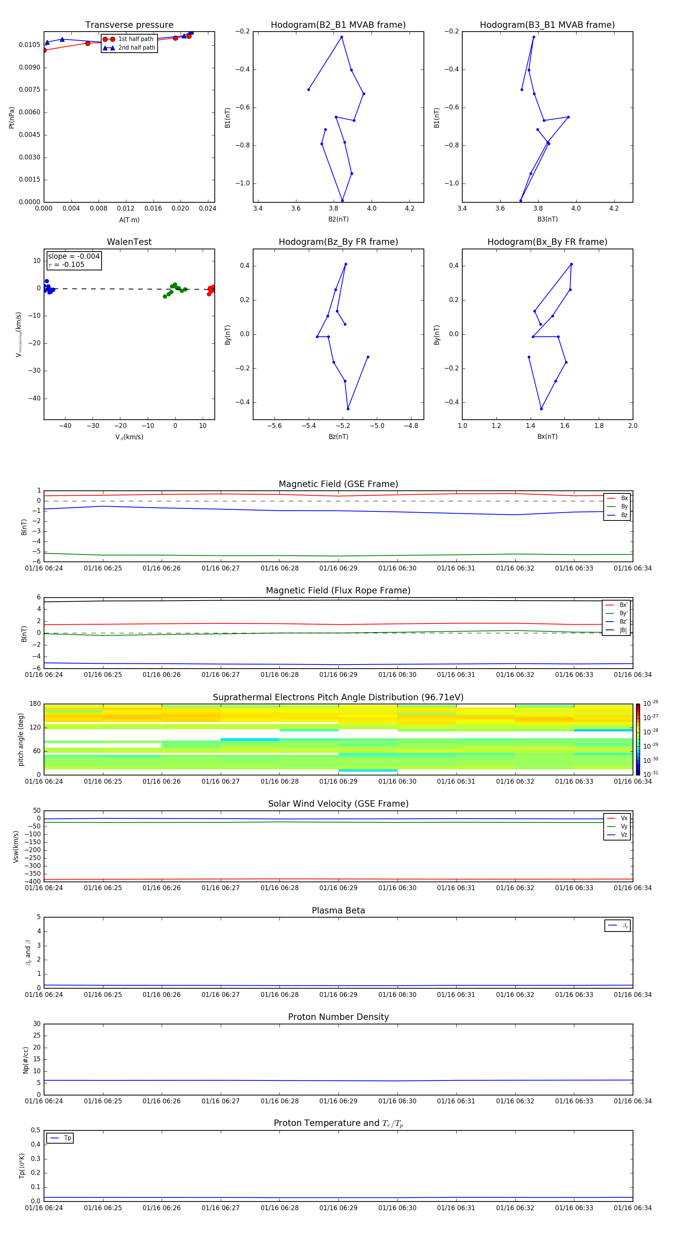677x1241 pixels.
Task: Click 'Vx' in solar wind legend
Action: tap(618, 819)
